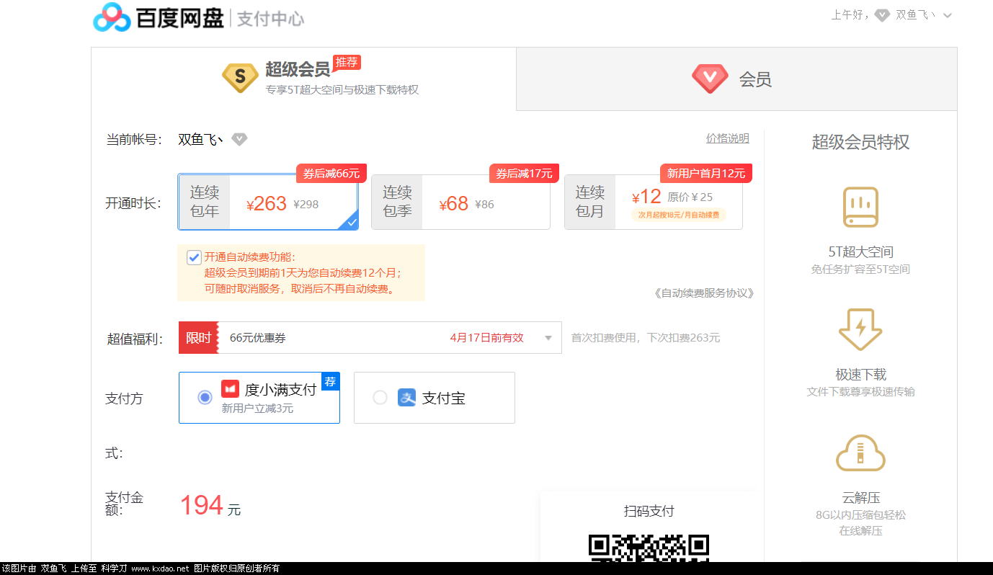Select the 度小满支付 radio button
The image size is (993, 575).
pyautogui.click(x=205, y=398)
